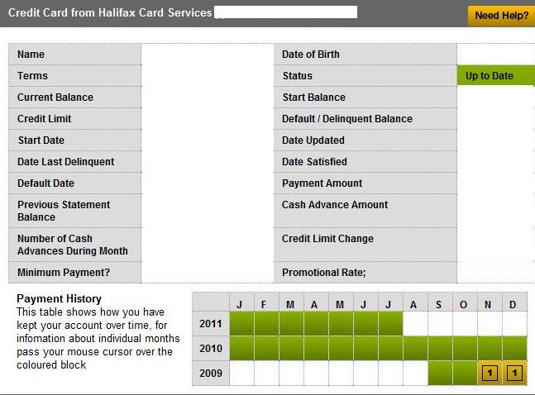The width and height of the screenshot is (535, 395).
Task: Click the 2011 year row label
Action: pos(210,323)
